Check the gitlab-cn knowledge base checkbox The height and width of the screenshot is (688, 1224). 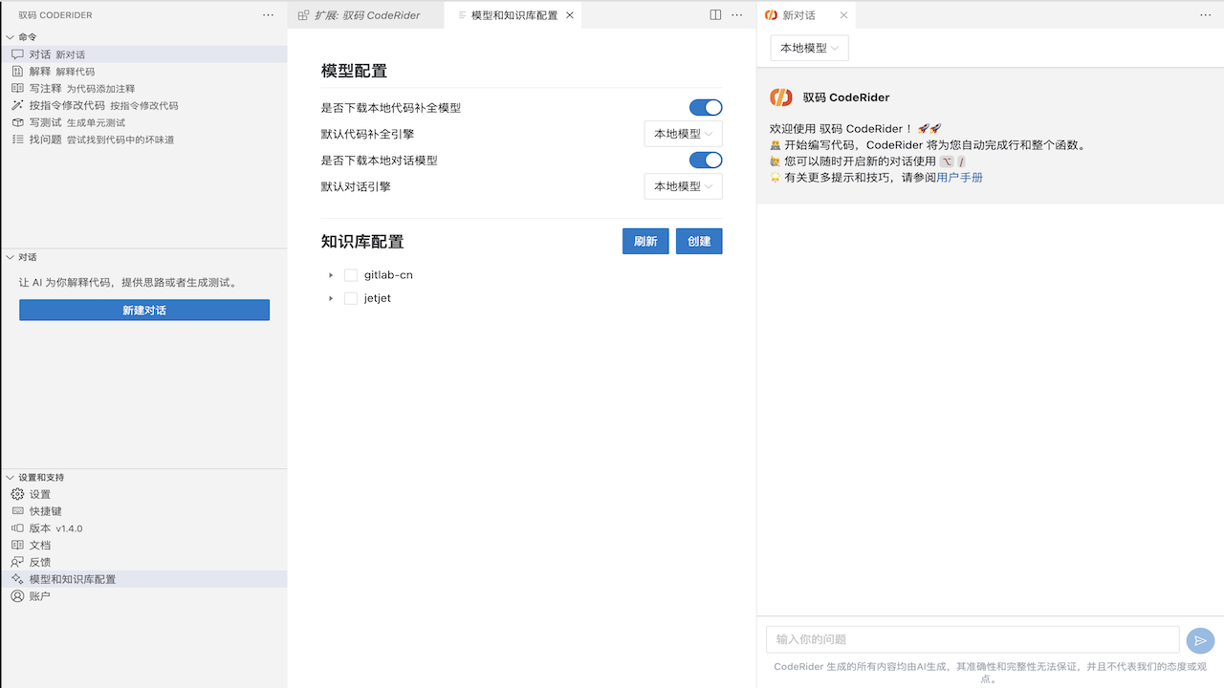click(x=351, y=275)
